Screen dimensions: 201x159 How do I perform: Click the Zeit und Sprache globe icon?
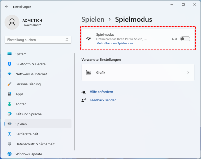[x=9, y=114]
